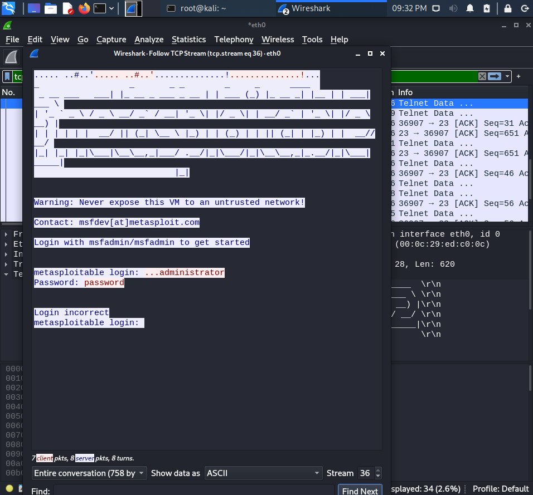Click the Find Next button
The image size is (533, 495).
(360, 491)
